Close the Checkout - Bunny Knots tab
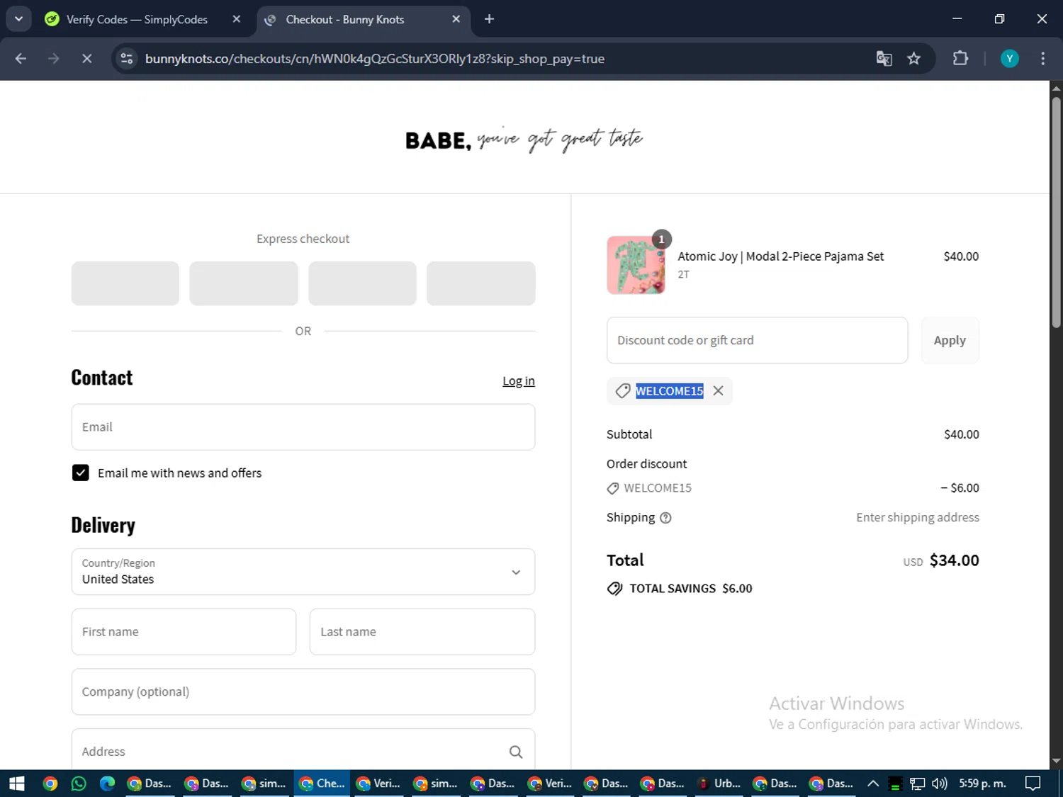 456,19
